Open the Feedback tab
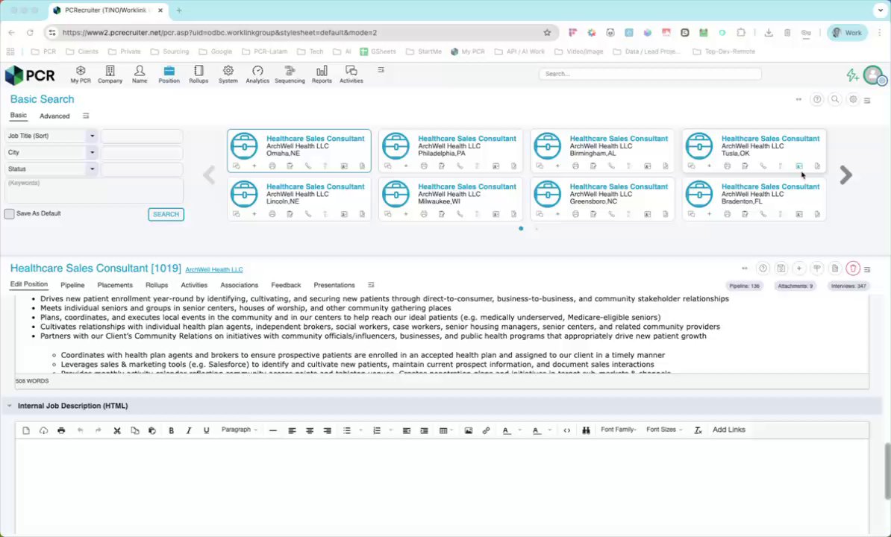The width and height of the screenshot is (891, 537). (x=286, y=286)
